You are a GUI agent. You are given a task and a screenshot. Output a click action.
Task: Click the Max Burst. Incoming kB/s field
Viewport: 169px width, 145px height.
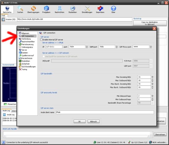tap(144, 84)
